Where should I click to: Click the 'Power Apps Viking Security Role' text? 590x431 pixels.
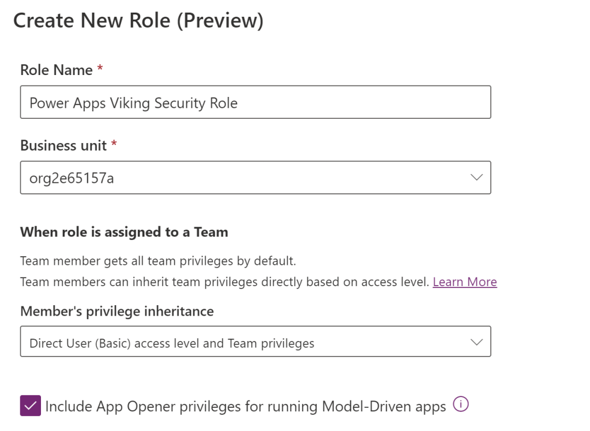pos(133,103)
